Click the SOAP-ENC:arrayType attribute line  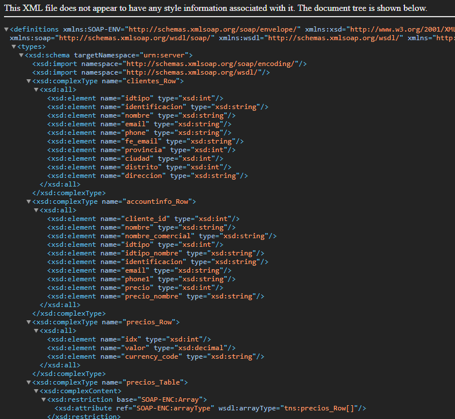(x=211, y=408)
